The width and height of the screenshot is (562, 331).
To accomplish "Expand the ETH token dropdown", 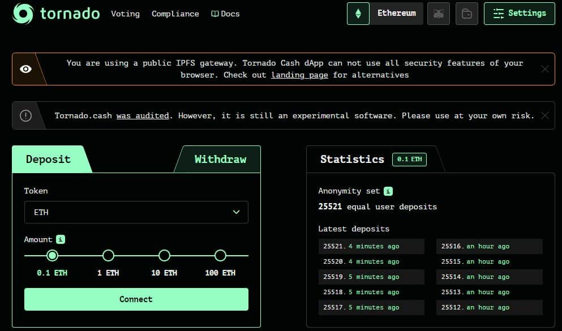I will [136, 212].
